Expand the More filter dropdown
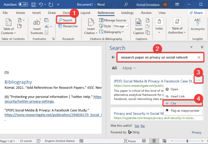 coord(129,68)
